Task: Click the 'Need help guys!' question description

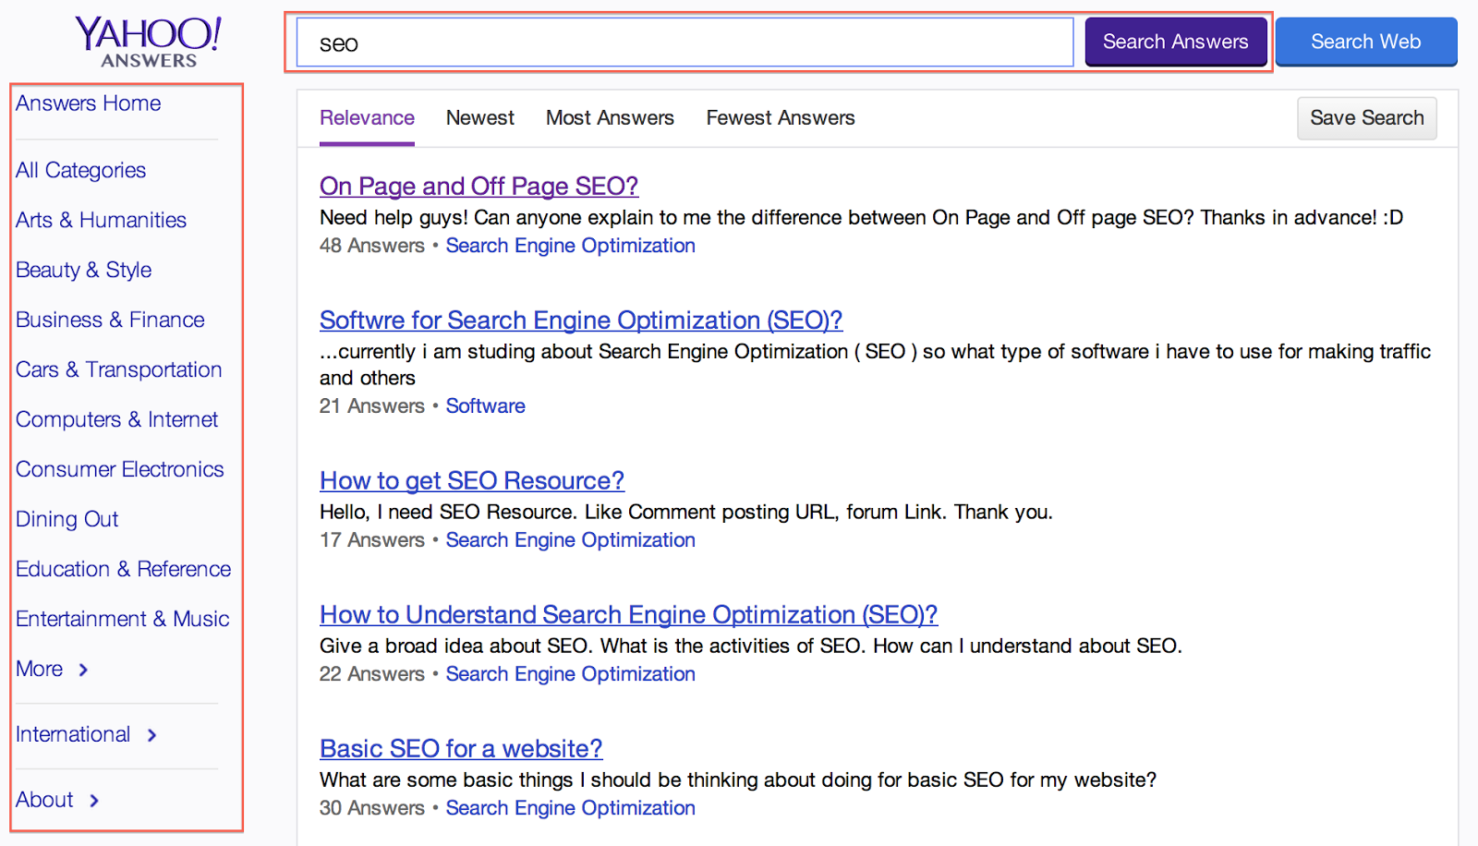Action: [x=861, y=218]
